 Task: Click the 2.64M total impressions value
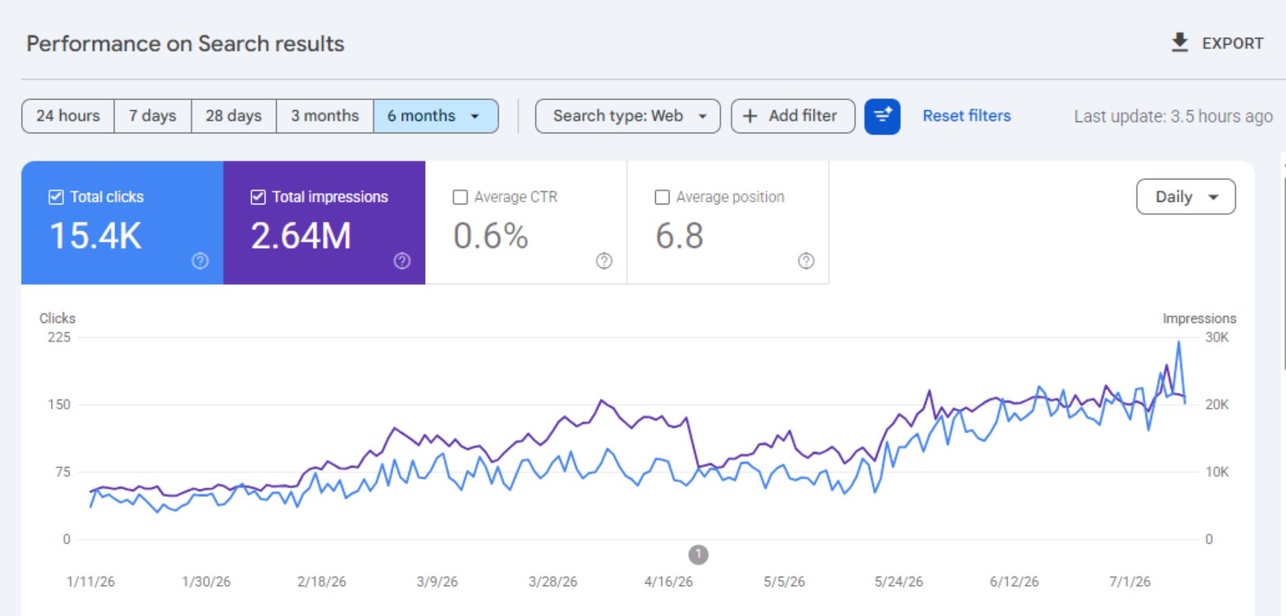pos(301,236)
